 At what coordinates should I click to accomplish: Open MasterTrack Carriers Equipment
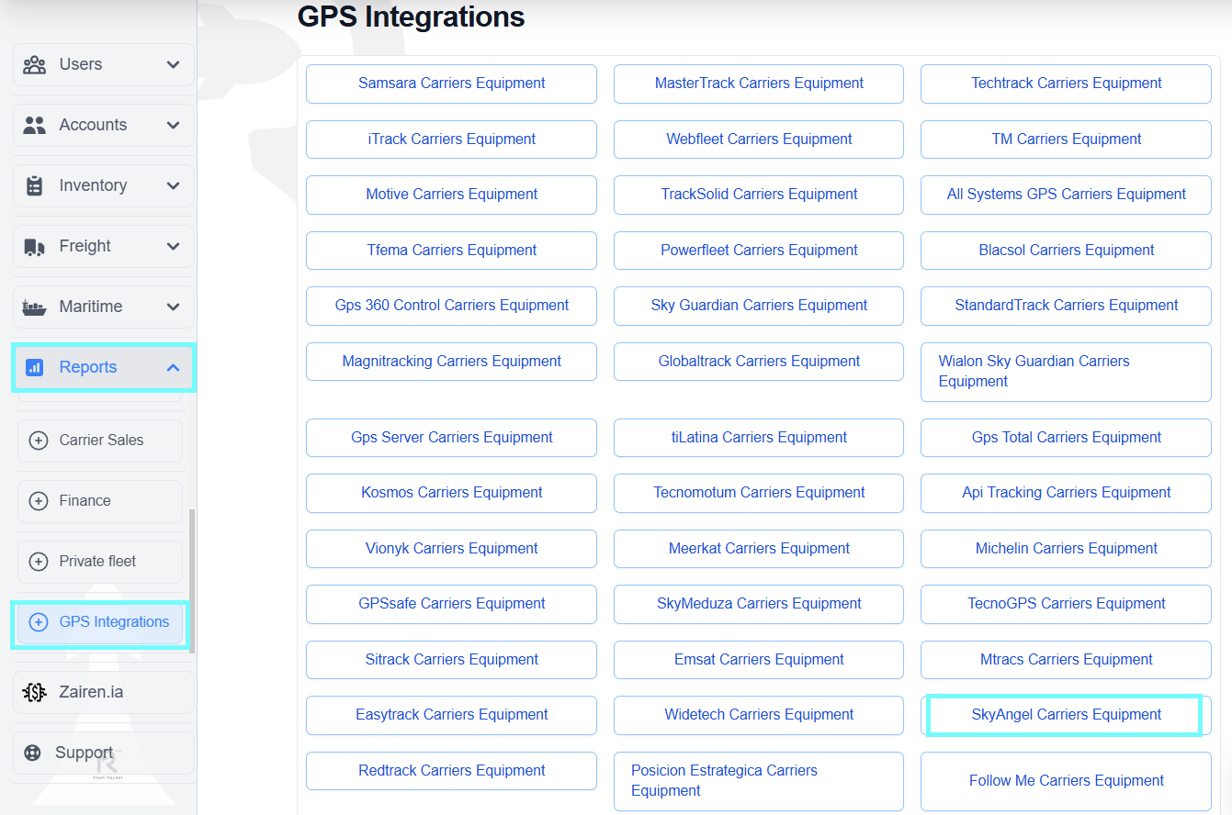759,84
